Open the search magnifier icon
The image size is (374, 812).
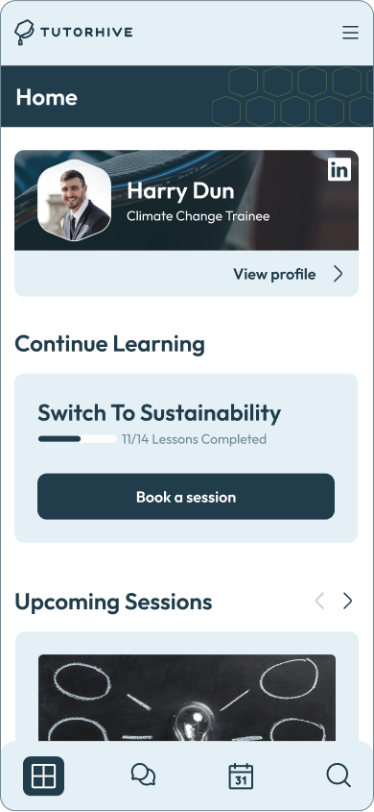tap(339, 775)
